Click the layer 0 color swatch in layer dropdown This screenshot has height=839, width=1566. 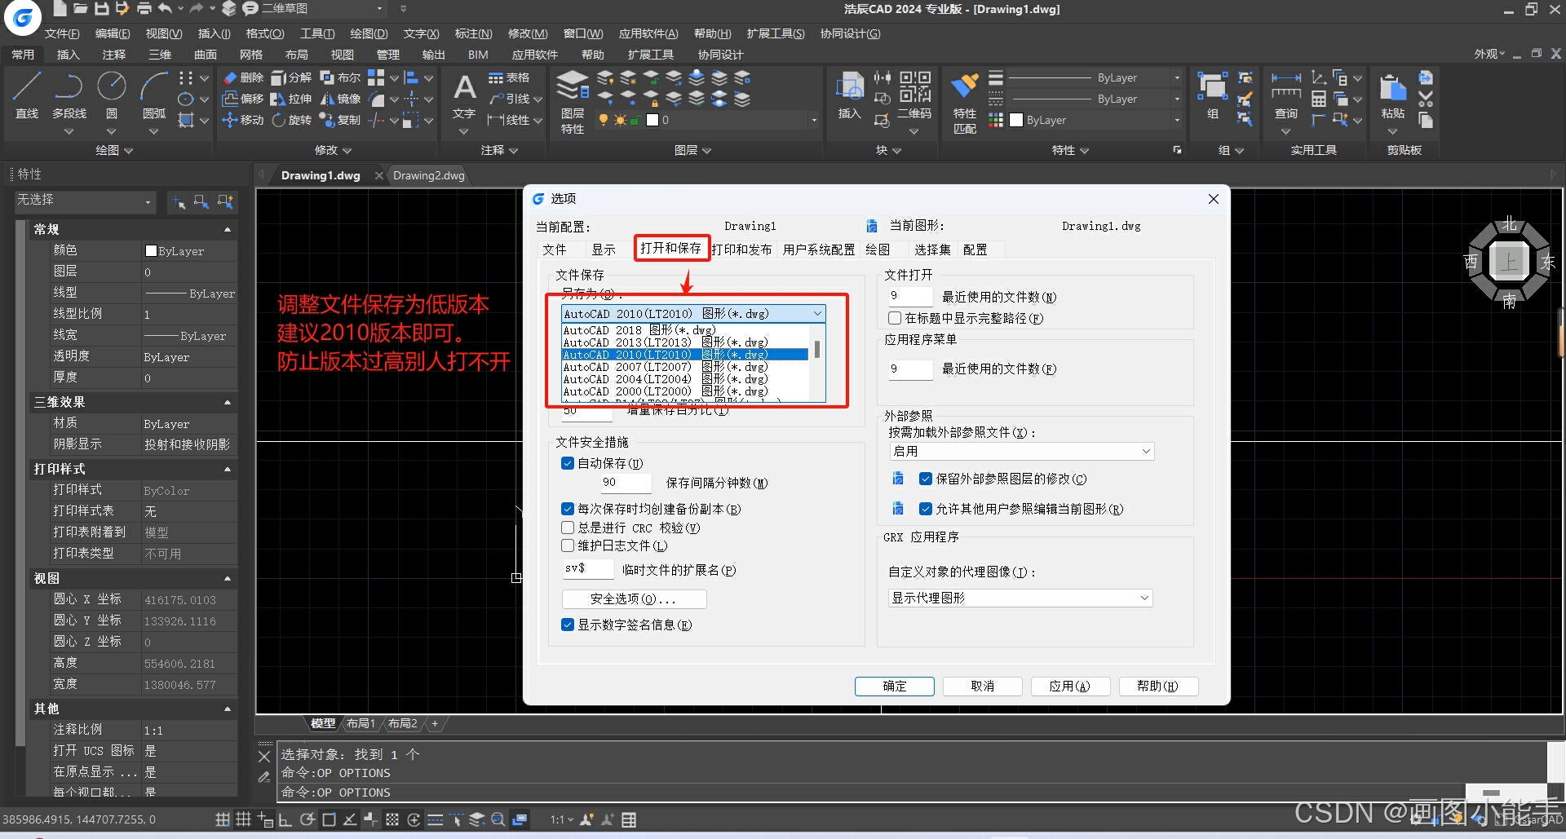tap(652, 120)
